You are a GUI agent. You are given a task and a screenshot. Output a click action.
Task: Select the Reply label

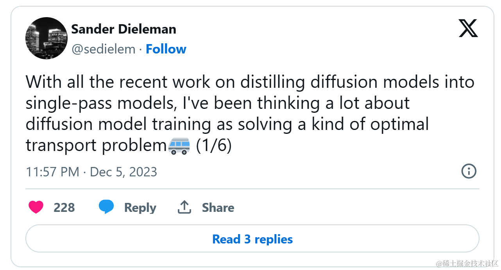(140, 207)
